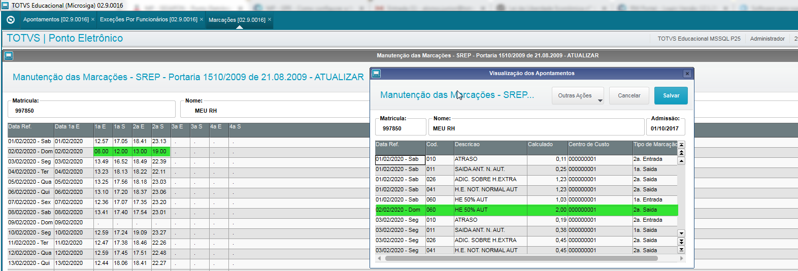Move up one row with single up arrow
The image size is (798, 271).
(x=681, y=161)
